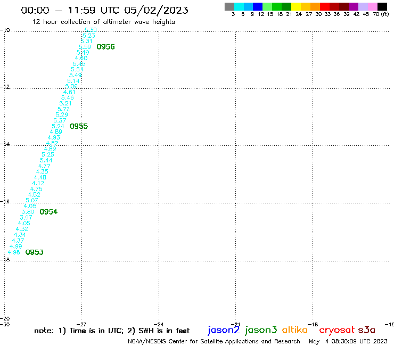Screen dimensions: 394x346
Task: Click the wave height value 5.07
Action: pyautogui.click(x=32, y=200)
